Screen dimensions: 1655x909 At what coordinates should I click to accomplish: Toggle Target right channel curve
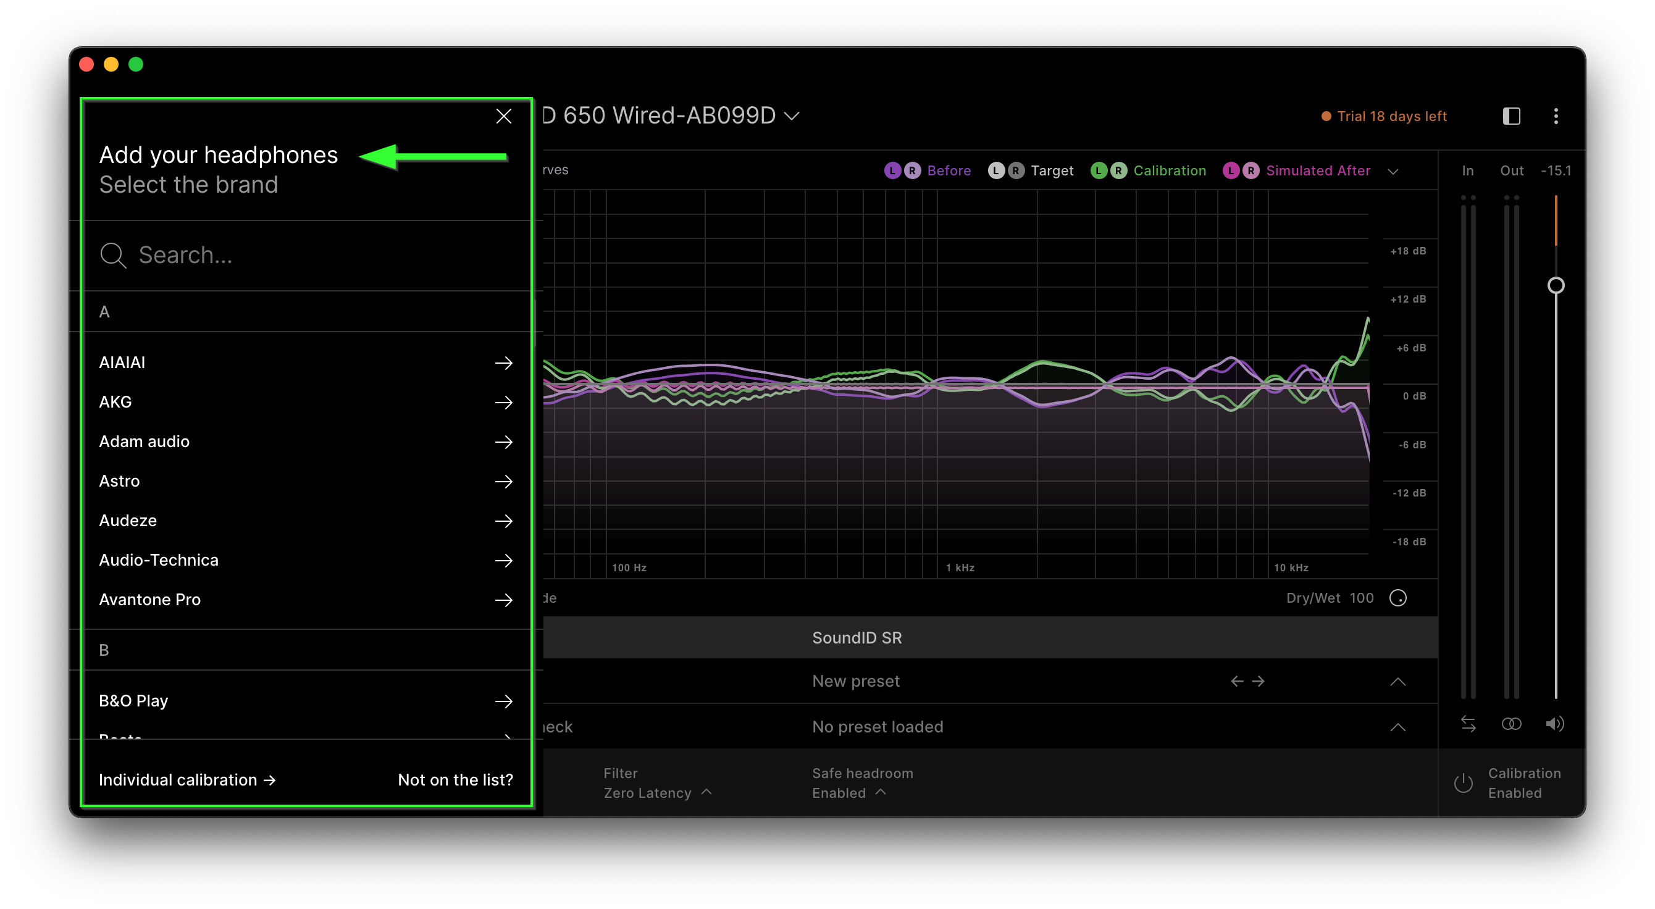click(x=1015, y=170)
